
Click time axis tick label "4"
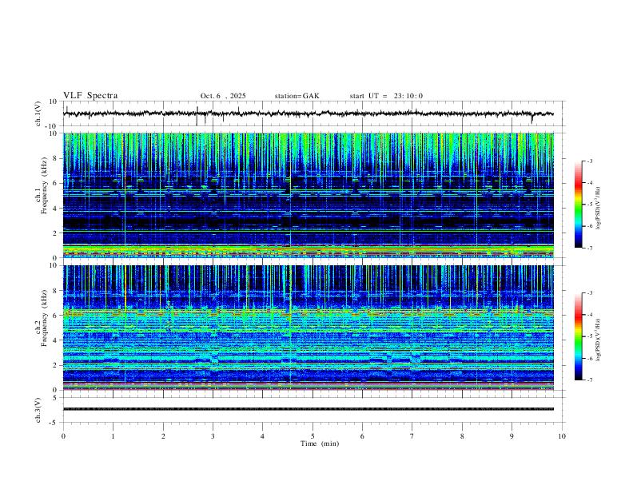[x=262, y=436]
